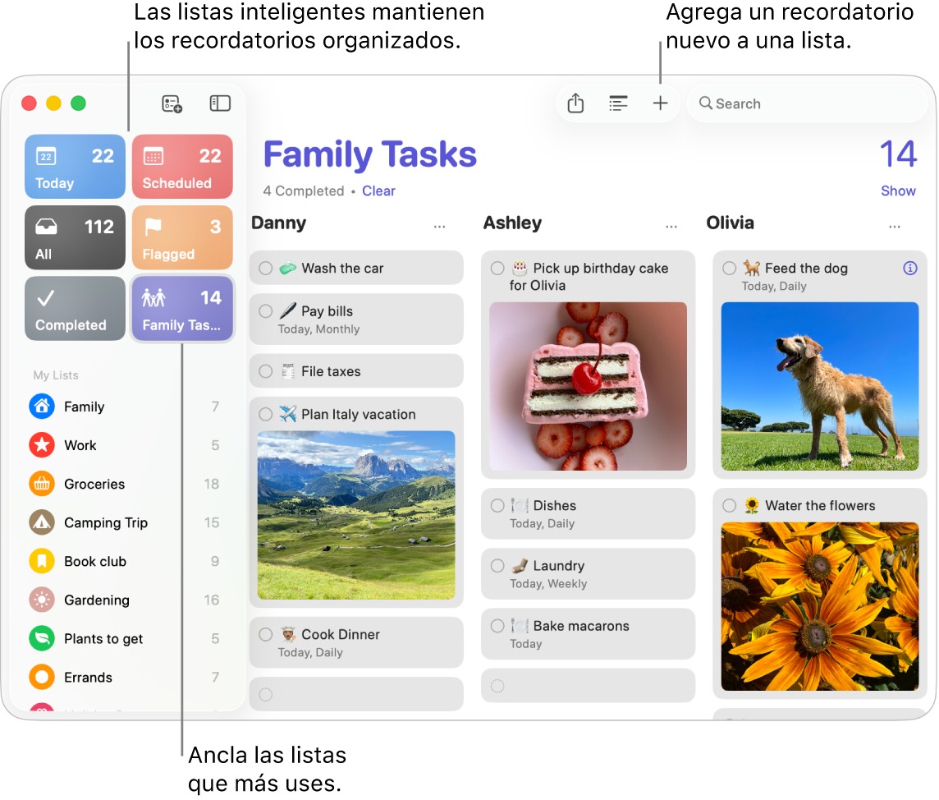The height and width of the screenshot is (800, 939).
Task: Open Ashley's column ellipsis menu
Action: 671,225
